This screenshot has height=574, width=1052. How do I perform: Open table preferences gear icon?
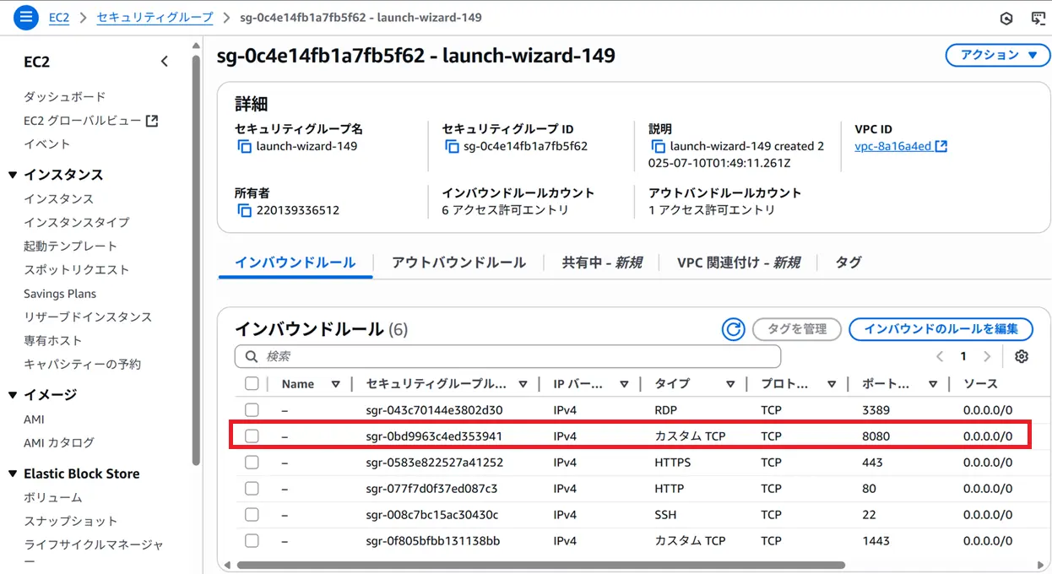(1022, 356)
